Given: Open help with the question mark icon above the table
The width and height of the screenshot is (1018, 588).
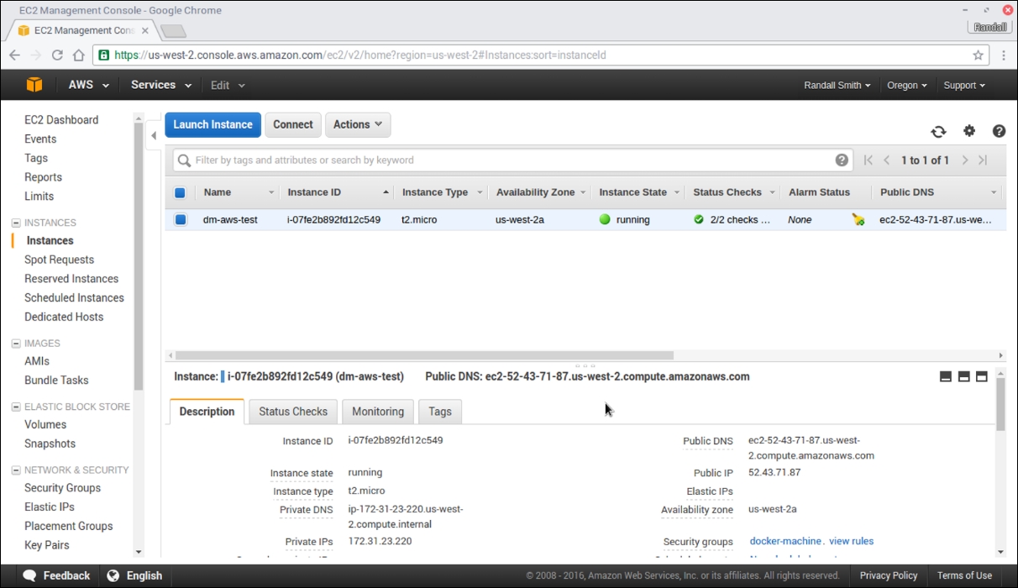Looking at the screenshot, I should point(999,131).
